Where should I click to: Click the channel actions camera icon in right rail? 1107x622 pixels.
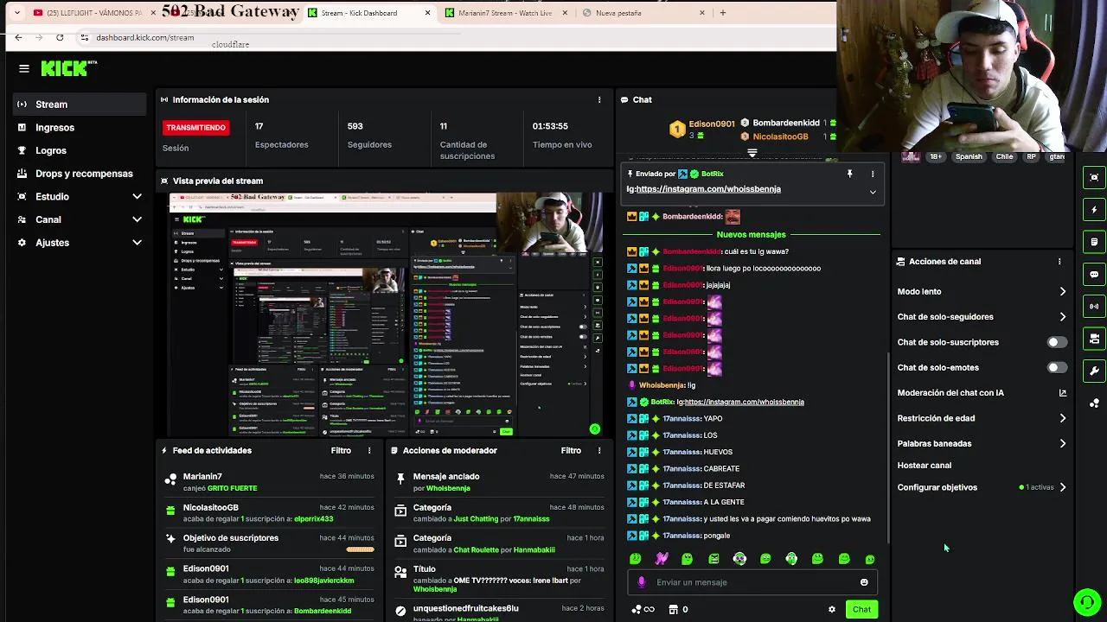pos(1094,338)
